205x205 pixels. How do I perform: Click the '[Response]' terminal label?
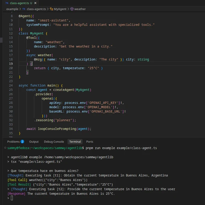[17, 194]
